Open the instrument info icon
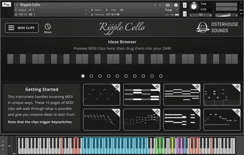The height and width of the screenshot is (155, 244). (176, 5)
